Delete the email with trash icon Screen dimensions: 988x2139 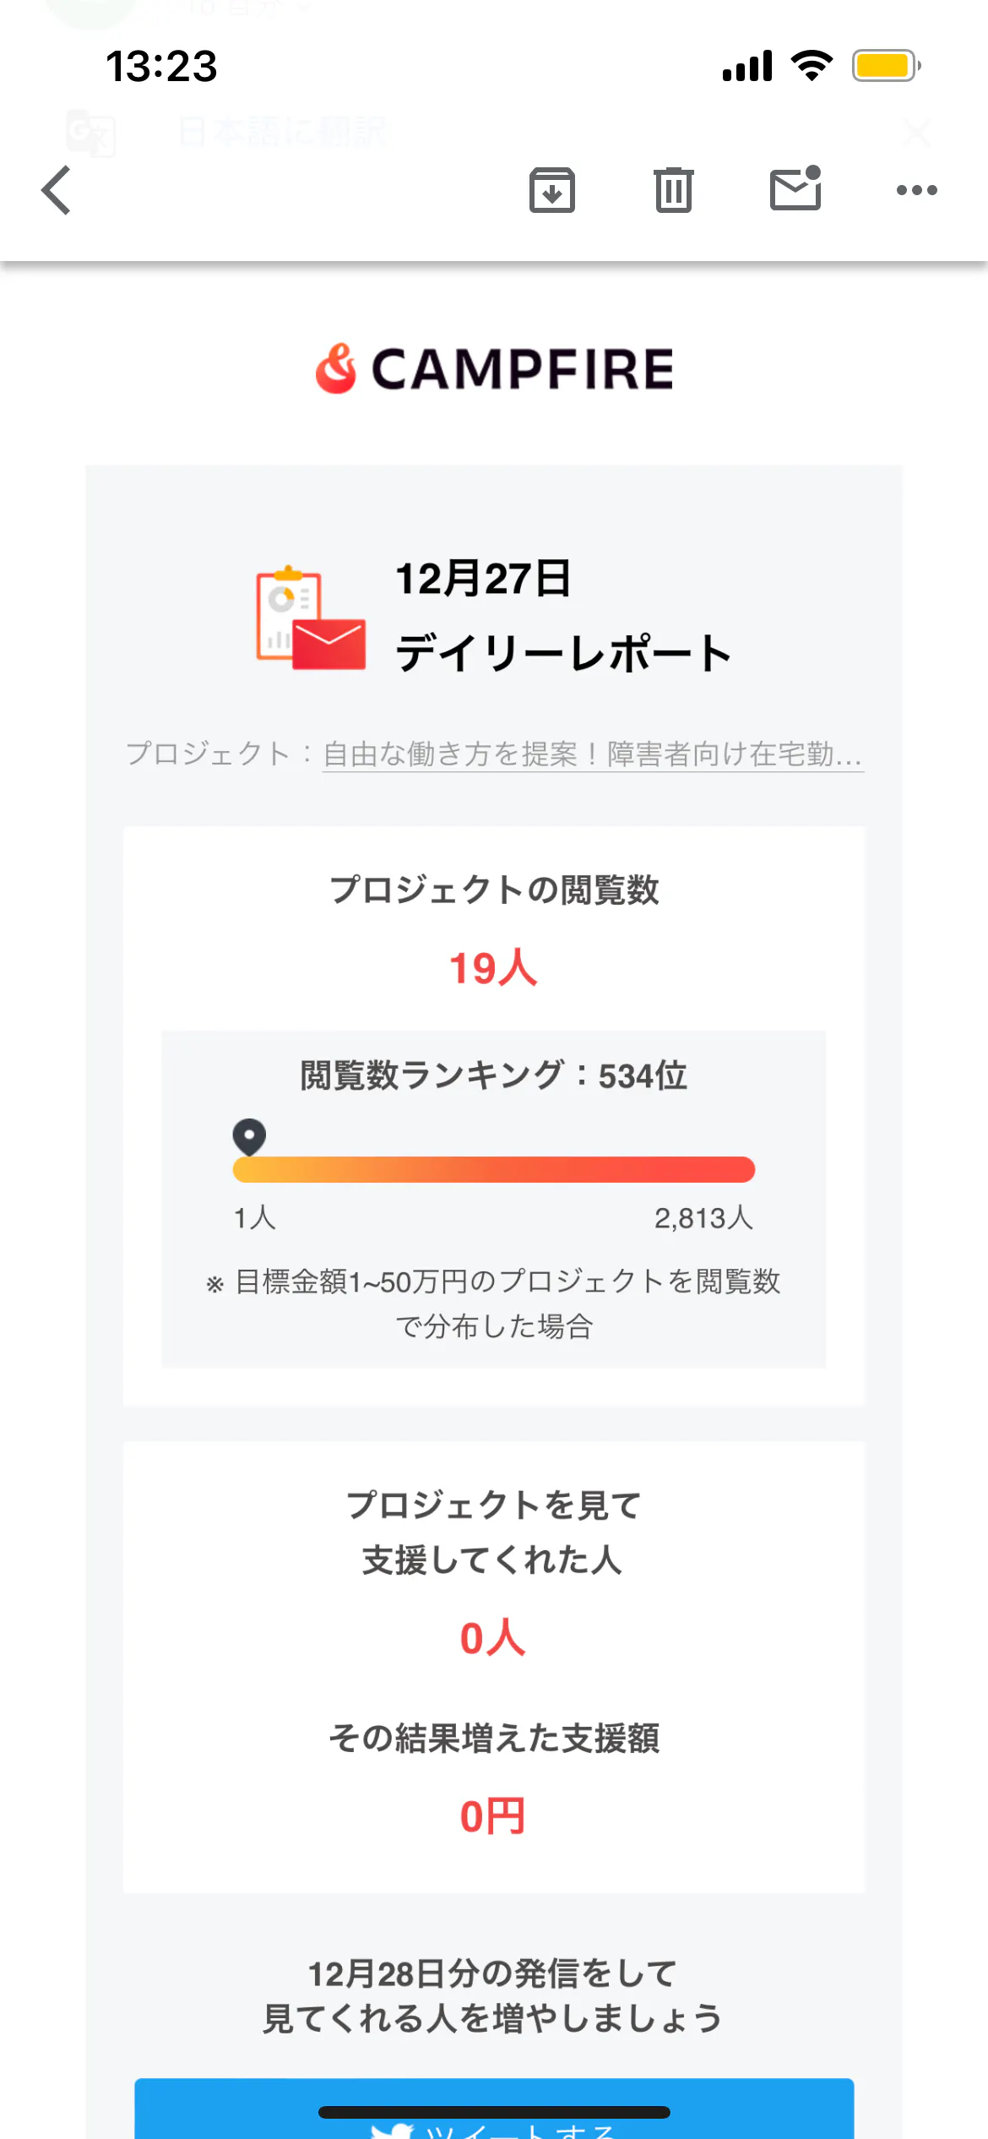click(x=673, y=190)
